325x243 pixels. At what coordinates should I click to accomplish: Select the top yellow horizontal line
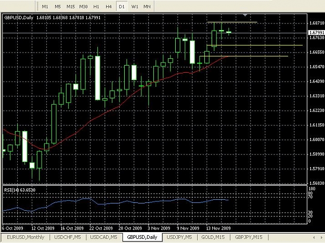pos(232,22)
